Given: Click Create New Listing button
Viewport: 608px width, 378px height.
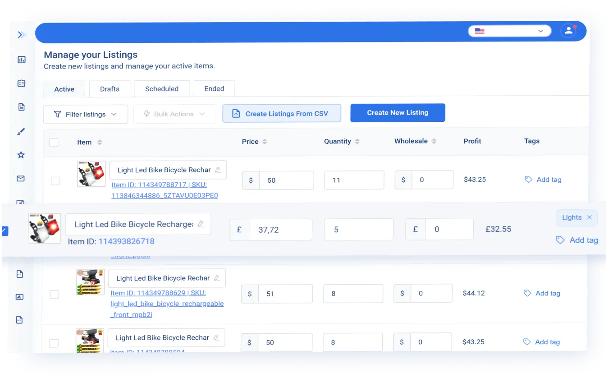Looking at the screenshot, I should point(398,113).
